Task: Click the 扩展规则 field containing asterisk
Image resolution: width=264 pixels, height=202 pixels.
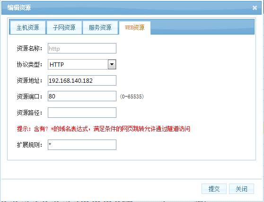Action: click(x=82, y=145)
